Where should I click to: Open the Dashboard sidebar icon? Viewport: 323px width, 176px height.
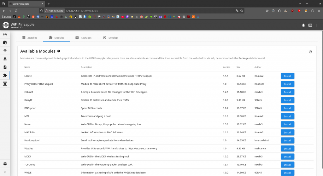coord(5,34)
